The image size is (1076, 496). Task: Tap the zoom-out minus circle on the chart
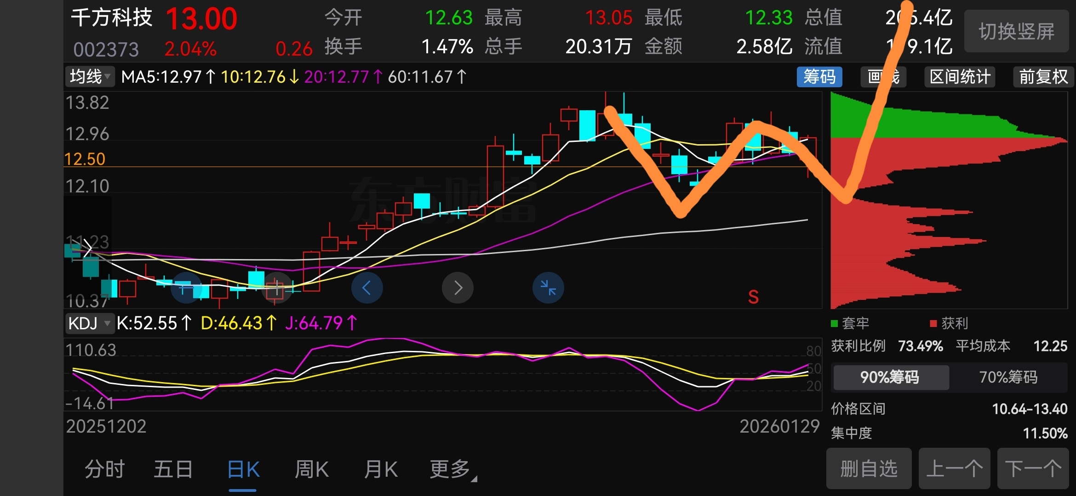186,288
